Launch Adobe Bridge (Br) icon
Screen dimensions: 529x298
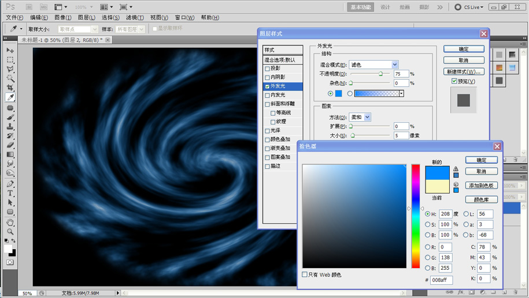click(29, 7)
